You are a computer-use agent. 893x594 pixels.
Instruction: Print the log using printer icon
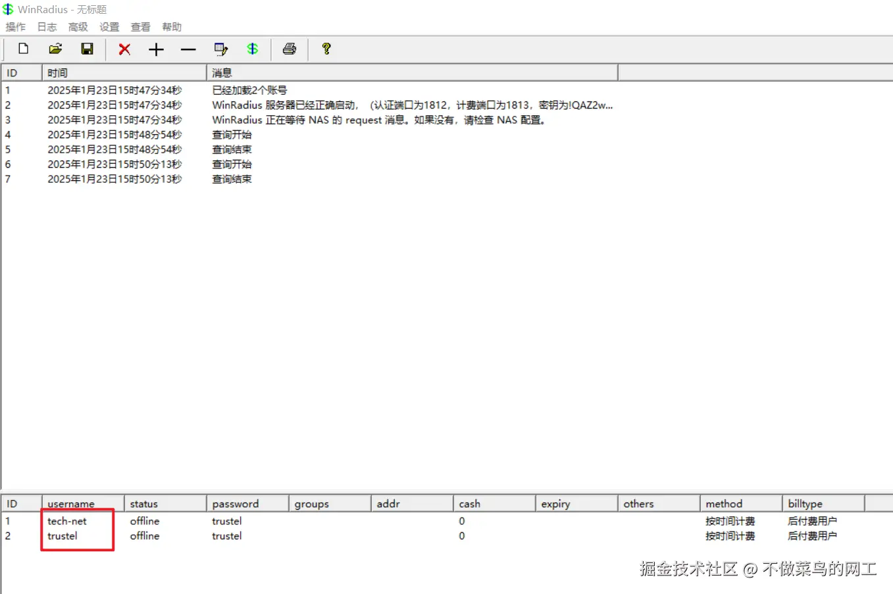(290, 49)
